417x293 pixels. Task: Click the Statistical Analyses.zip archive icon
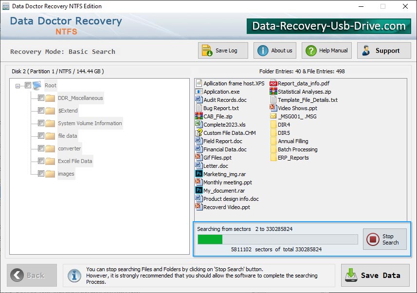(x=273, y=91)
